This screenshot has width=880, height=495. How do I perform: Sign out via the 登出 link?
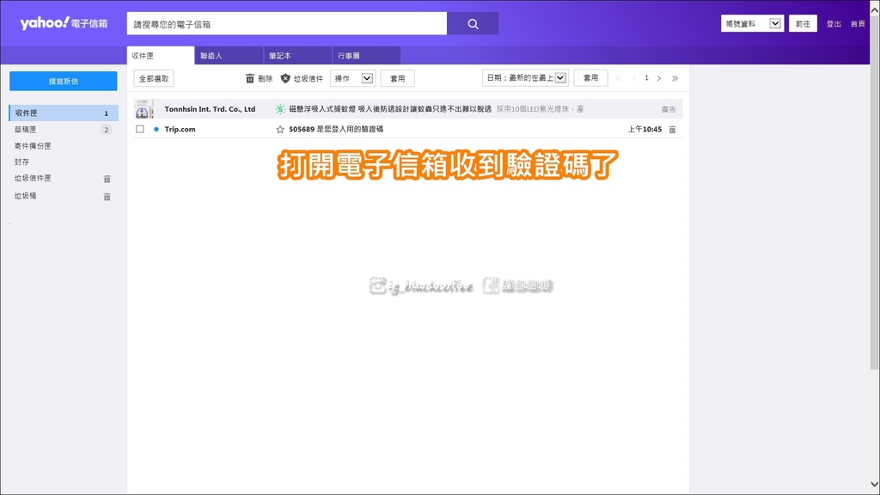tap(834, 24)
